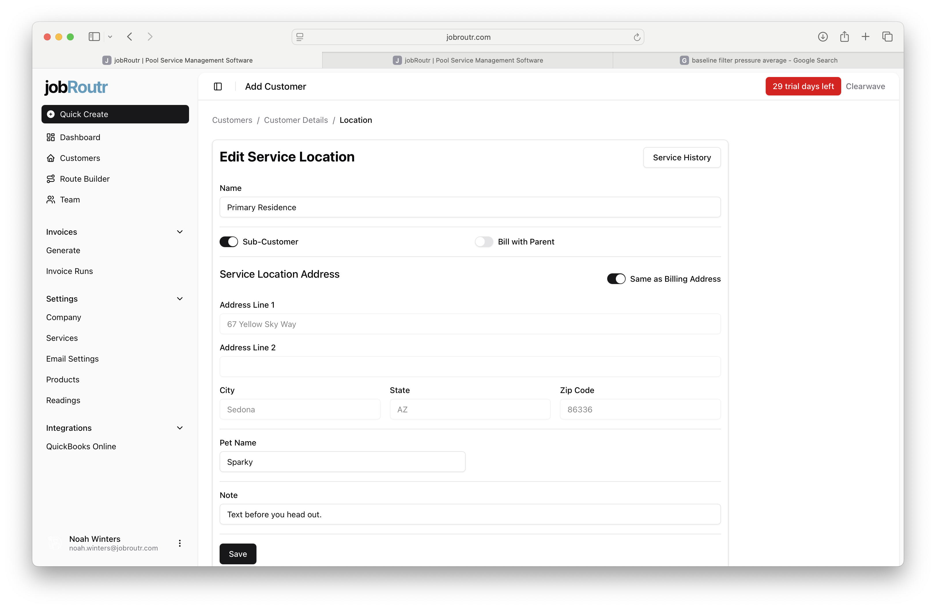The image size is (936, 609).
Task: Open Quick Create
Action: click(x=115, y=114)
